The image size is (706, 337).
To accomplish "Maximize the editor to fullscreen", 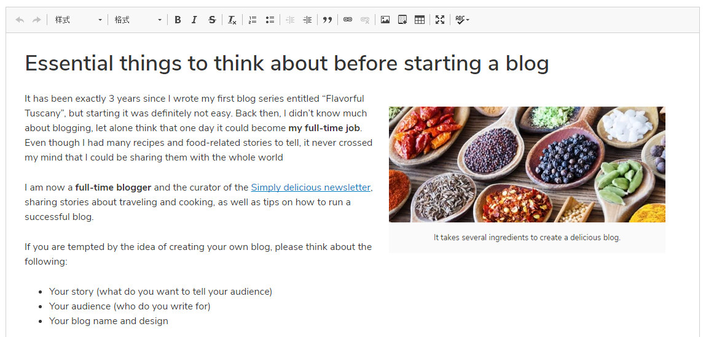I will 440,20.
